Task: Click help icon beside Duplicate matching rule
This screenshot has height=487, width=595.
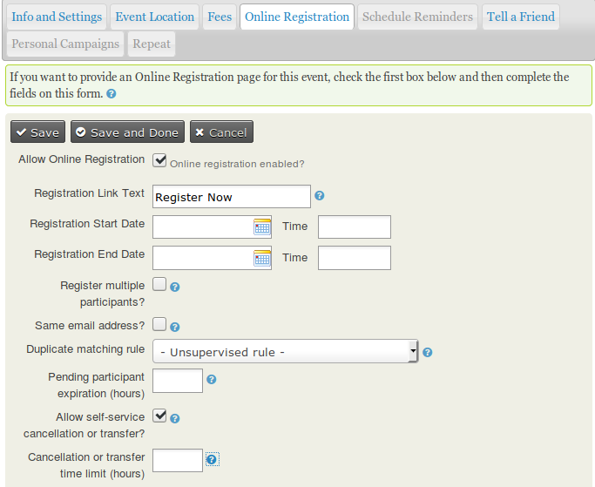Action: pos(428,353)
